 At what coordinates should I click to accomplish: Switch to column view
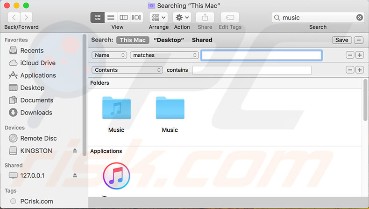[x=123, y=18]
